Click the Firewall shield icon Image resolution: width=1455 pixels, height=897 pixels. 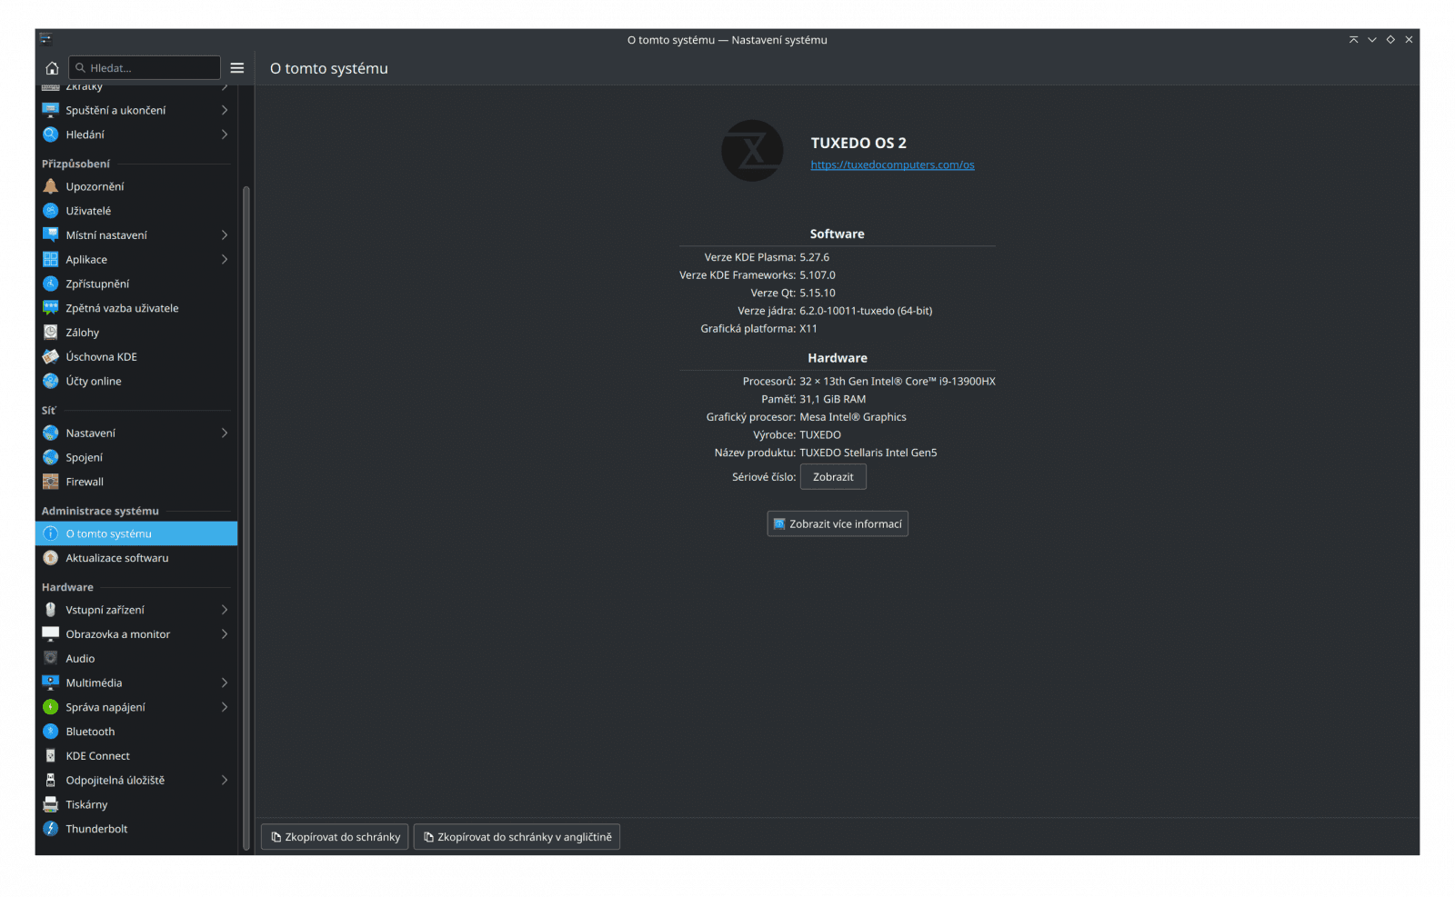click(x=51, y=482)
